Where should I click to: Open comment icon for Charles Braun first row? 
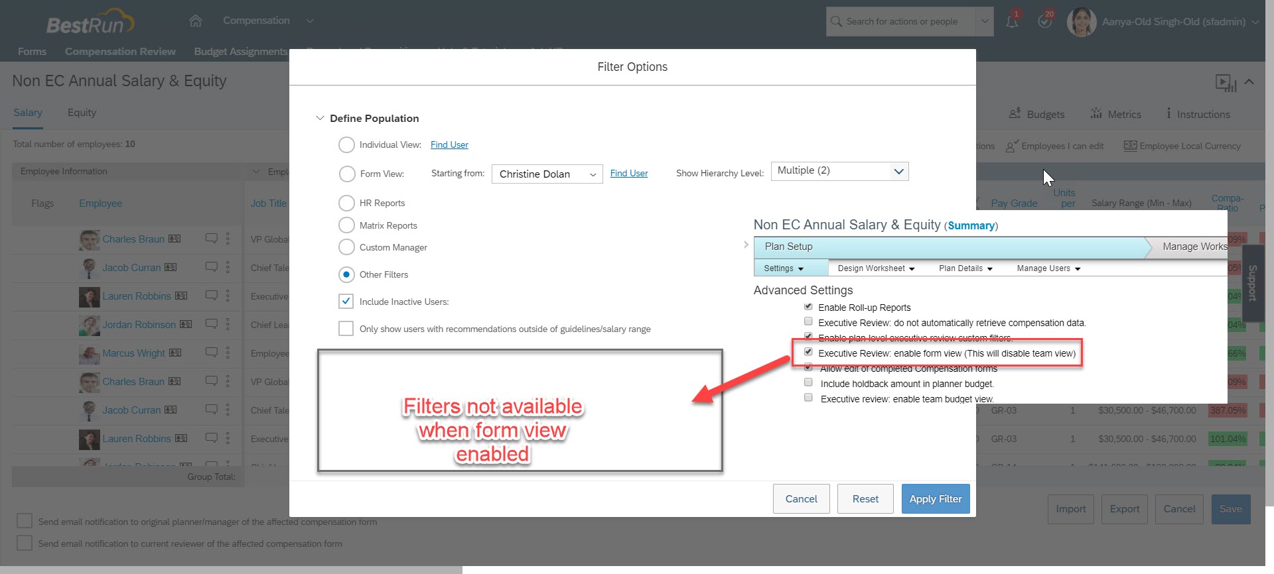(x=212, y=239)
